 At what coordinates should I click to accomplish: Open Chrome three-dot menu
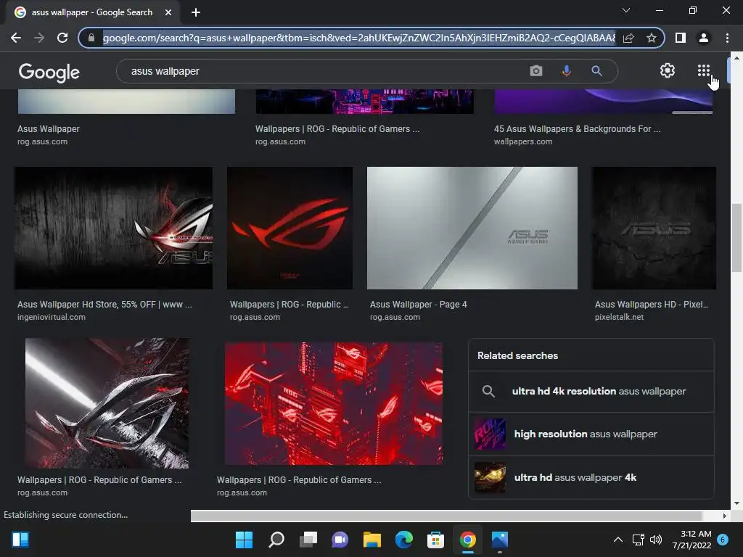727,38
